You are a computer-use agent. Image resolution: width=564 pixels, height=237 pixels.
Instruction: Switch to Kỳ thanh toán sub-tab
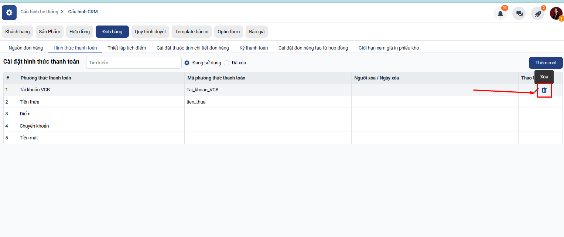(x=254, y=48)
